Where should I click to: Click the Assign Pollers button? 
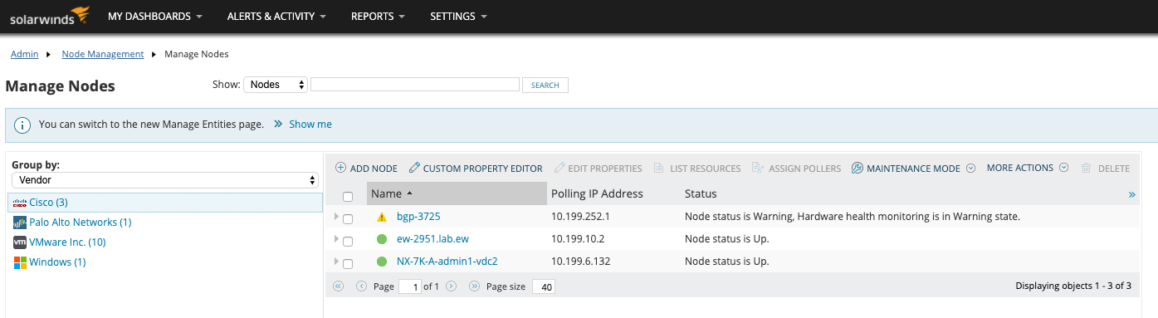click(x=796, y=169)
